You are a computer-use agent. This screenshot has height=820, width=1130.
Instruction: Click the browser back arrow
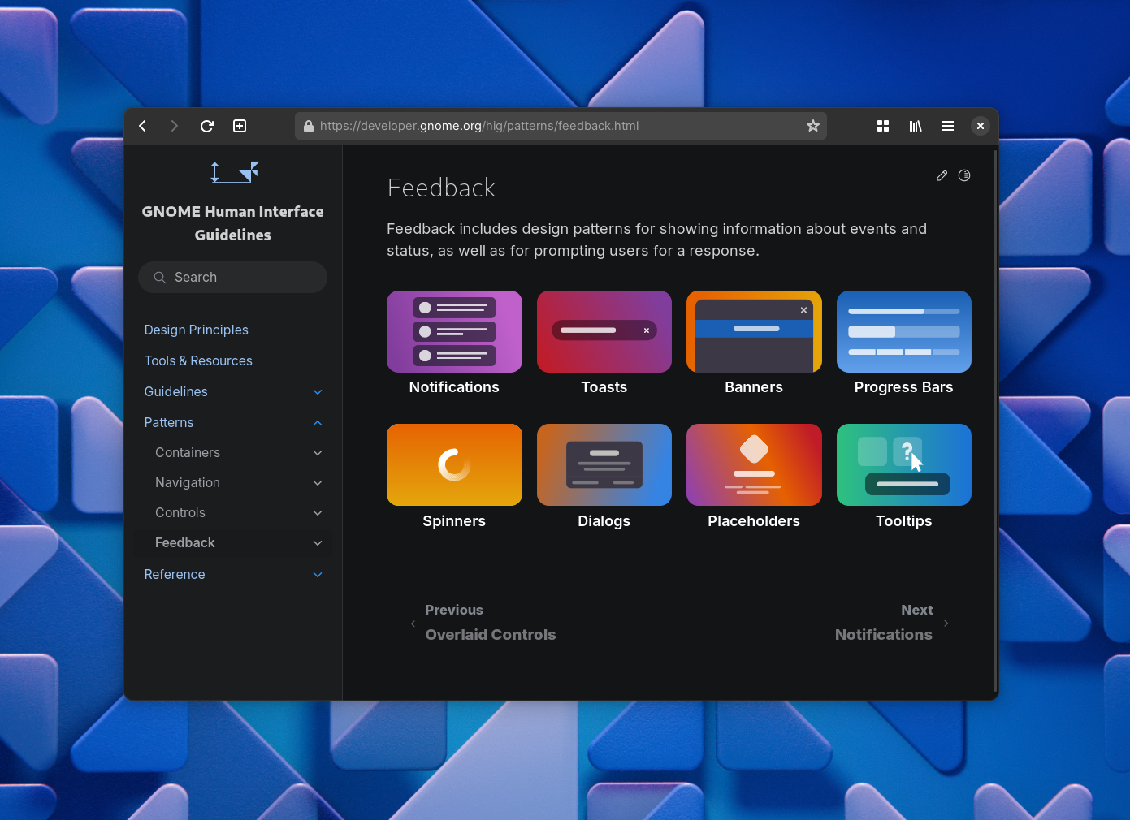(x=143, y=126)
